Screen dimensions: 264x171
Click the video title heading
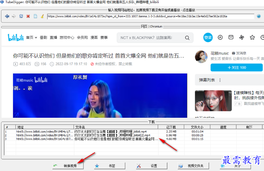tap(99, 56)
